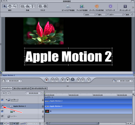Click the 00:00:10;00 duration field
This screenshot has width=135, height=125.
coord(125,81)
